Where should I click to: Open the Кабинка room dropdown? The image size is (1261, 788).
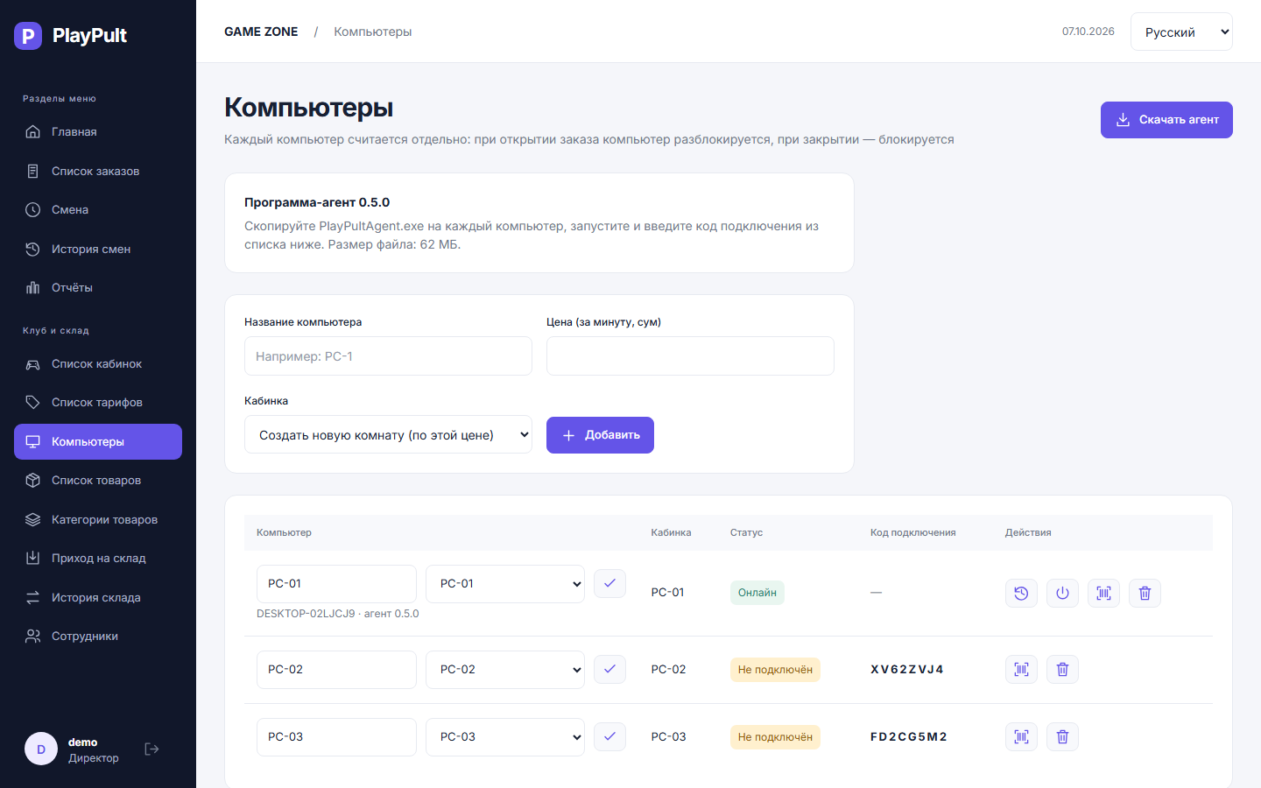click(388, 434)
